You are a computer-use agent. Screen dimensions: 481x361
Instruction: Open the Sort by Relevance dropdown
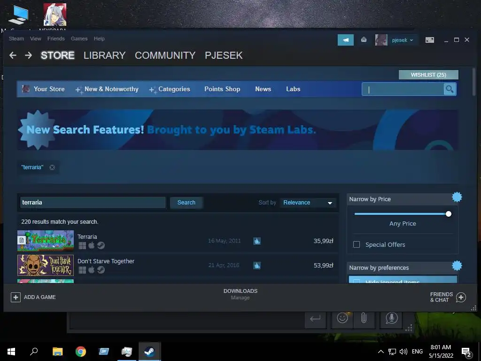308,203
